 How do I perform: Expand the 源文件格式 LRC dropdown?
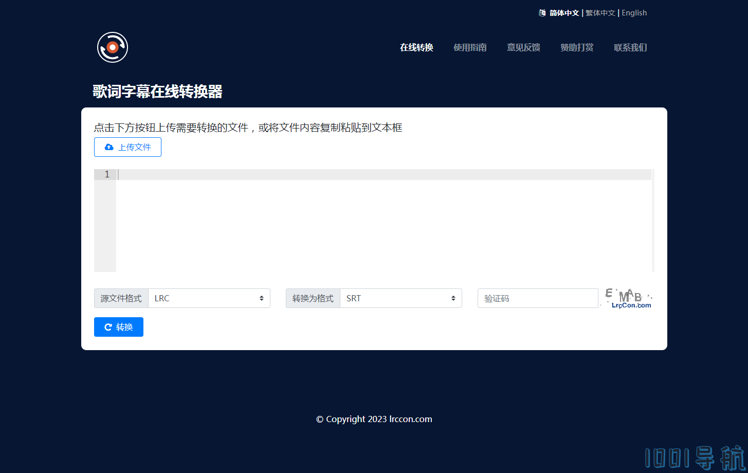[209, 298]
